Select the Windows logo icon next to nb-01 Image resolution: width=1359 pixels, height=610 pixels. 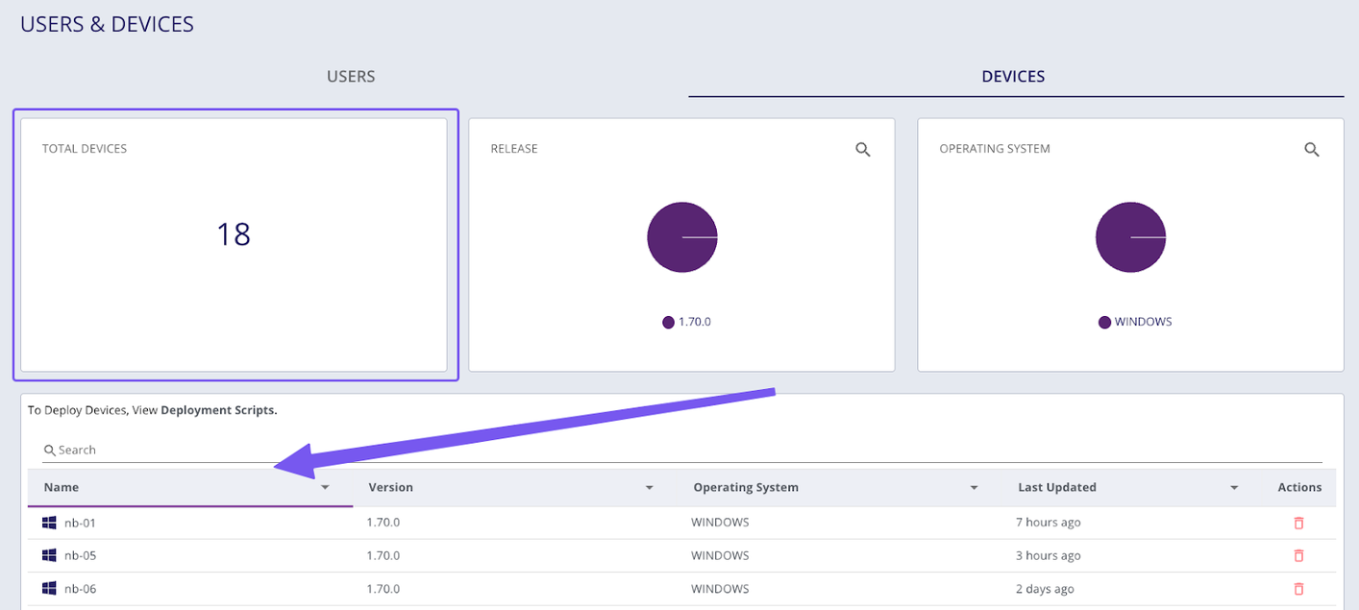click(x=49, y=522)
